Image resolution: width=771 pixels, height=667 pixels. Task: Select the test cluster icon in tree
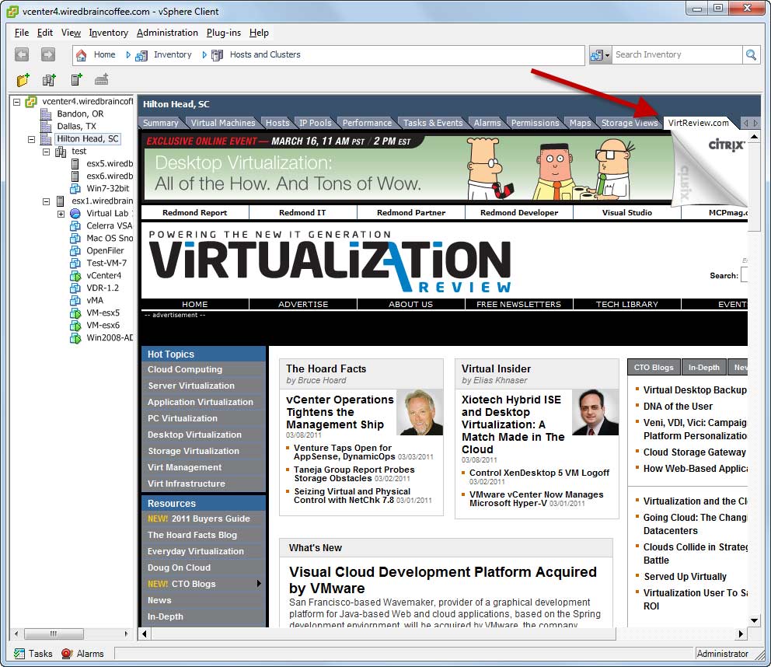click(61, 152)
